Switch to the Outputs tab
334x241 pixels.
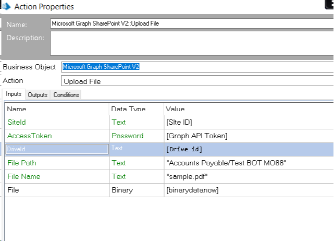pos(38,95)
